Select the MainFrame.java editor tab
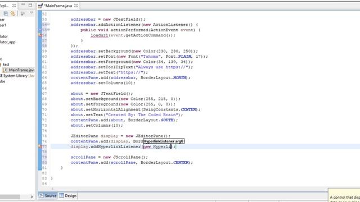 click(58, 6)
